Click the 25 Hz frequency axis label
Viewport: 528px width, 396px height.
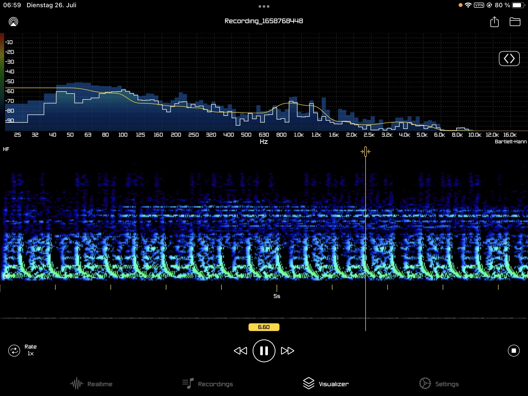coord(18,135)
